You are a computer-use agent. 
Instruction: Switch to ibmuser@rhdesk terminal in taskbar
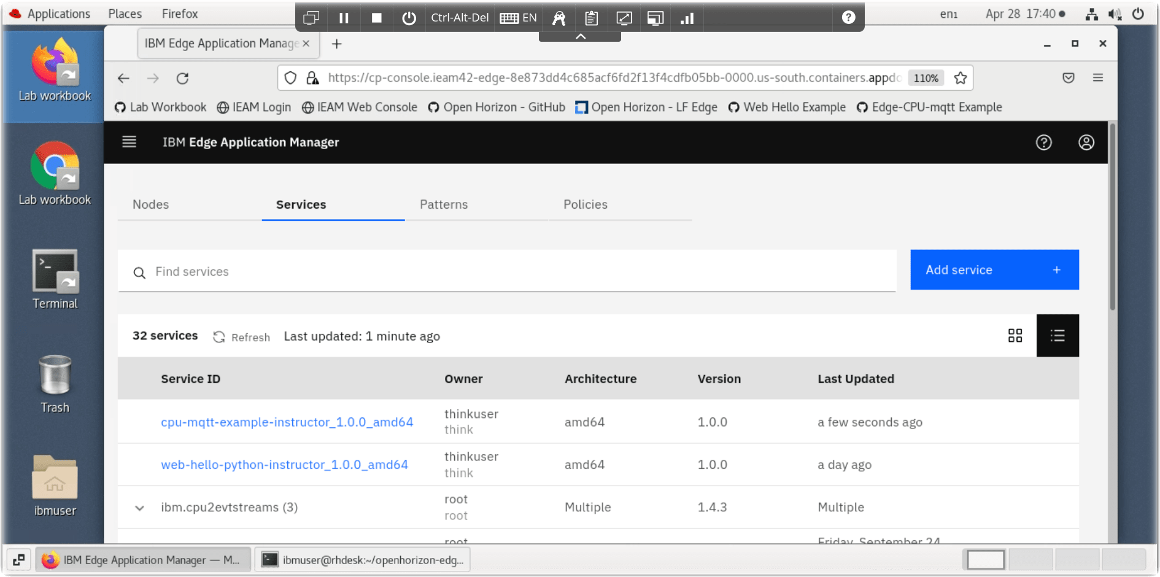pyautogui.click(x=363, y=560)
